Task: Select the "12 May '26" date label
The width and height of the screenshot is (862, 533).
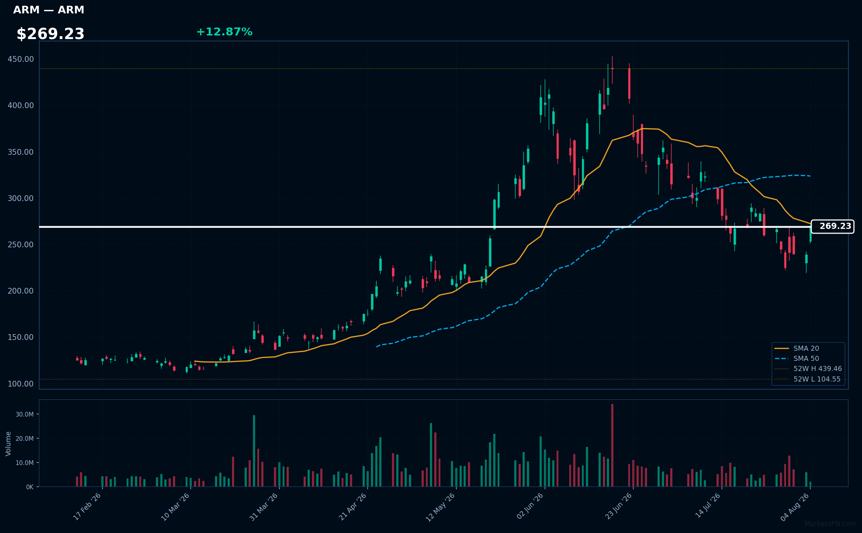Action: click(x=440, y=507)
